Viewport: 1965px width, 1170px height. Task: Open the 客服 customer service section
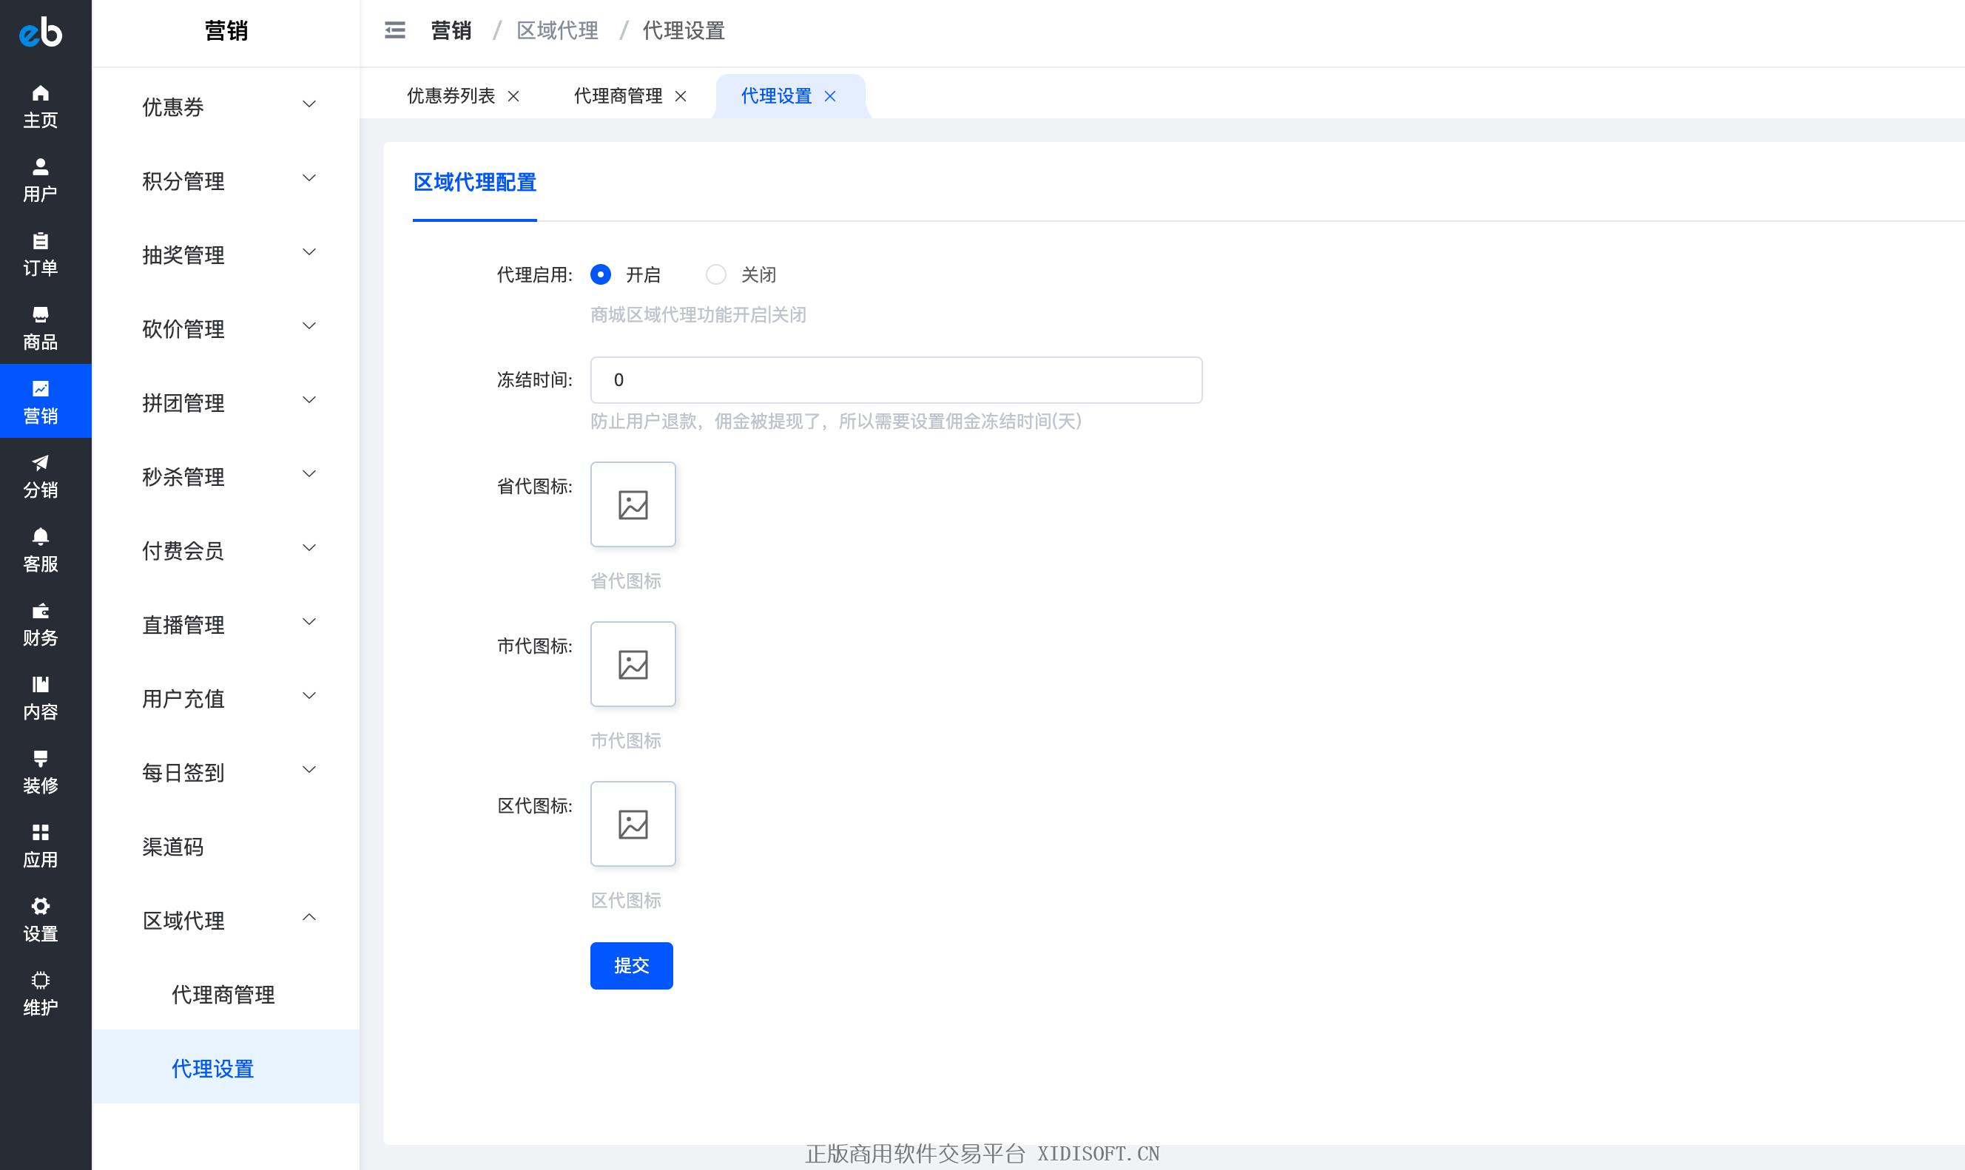[x=40, y=550]
